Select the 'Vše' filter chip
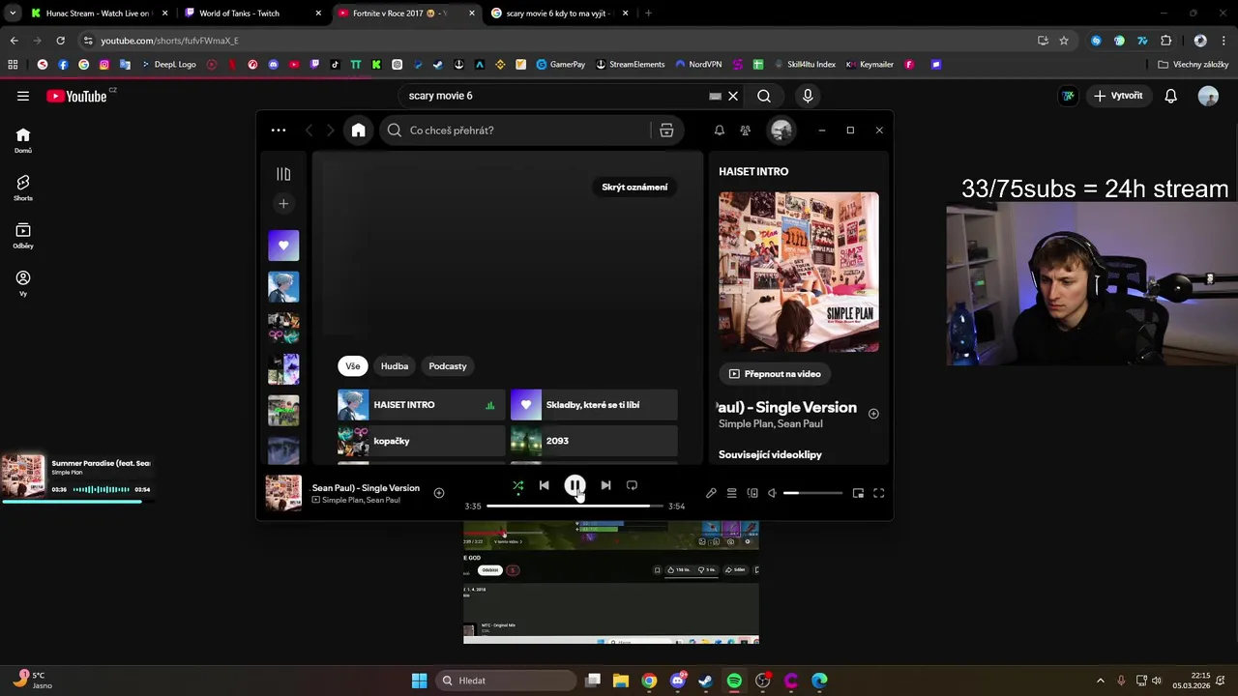 (353, 366)
